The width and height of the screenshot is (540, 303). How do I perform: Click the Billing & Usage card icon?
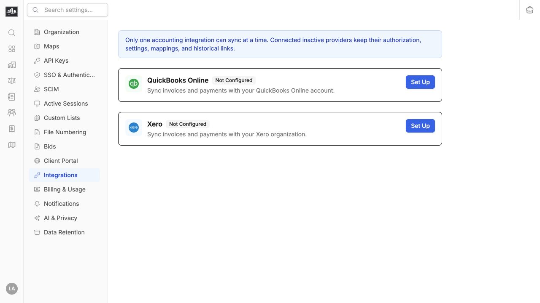coord(37,189)
